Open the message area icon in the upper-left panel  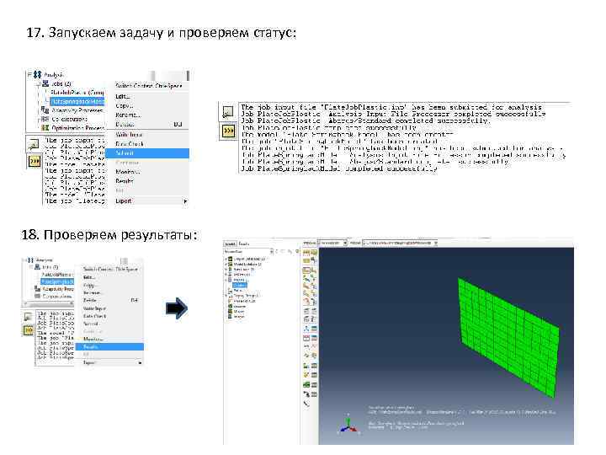(x=34, y=145)
